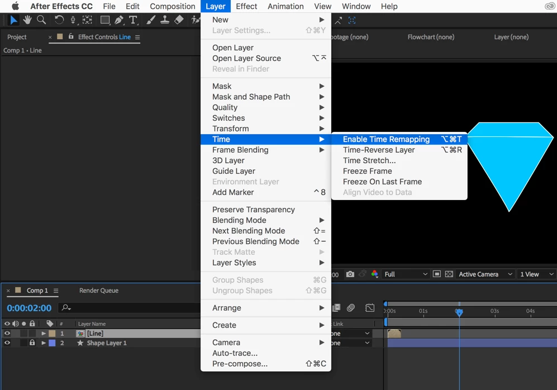Click the Line layer label color swatch

pyautogui.click(x=52, y=333)
